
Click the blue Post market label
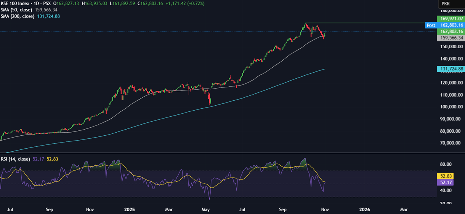click(x=431, y=25)
